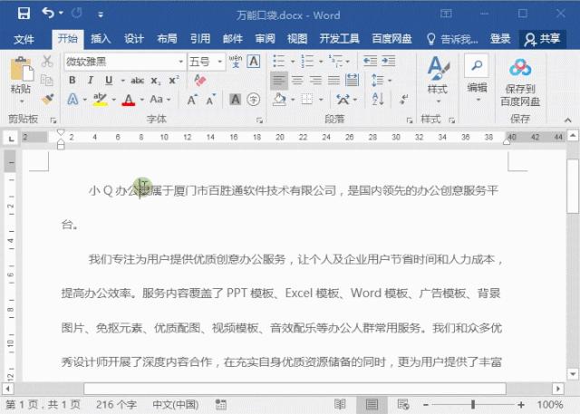Switch to the 审阅 tab
The width and height of the screenshot is (580, 414).
(x=266, y=38)
